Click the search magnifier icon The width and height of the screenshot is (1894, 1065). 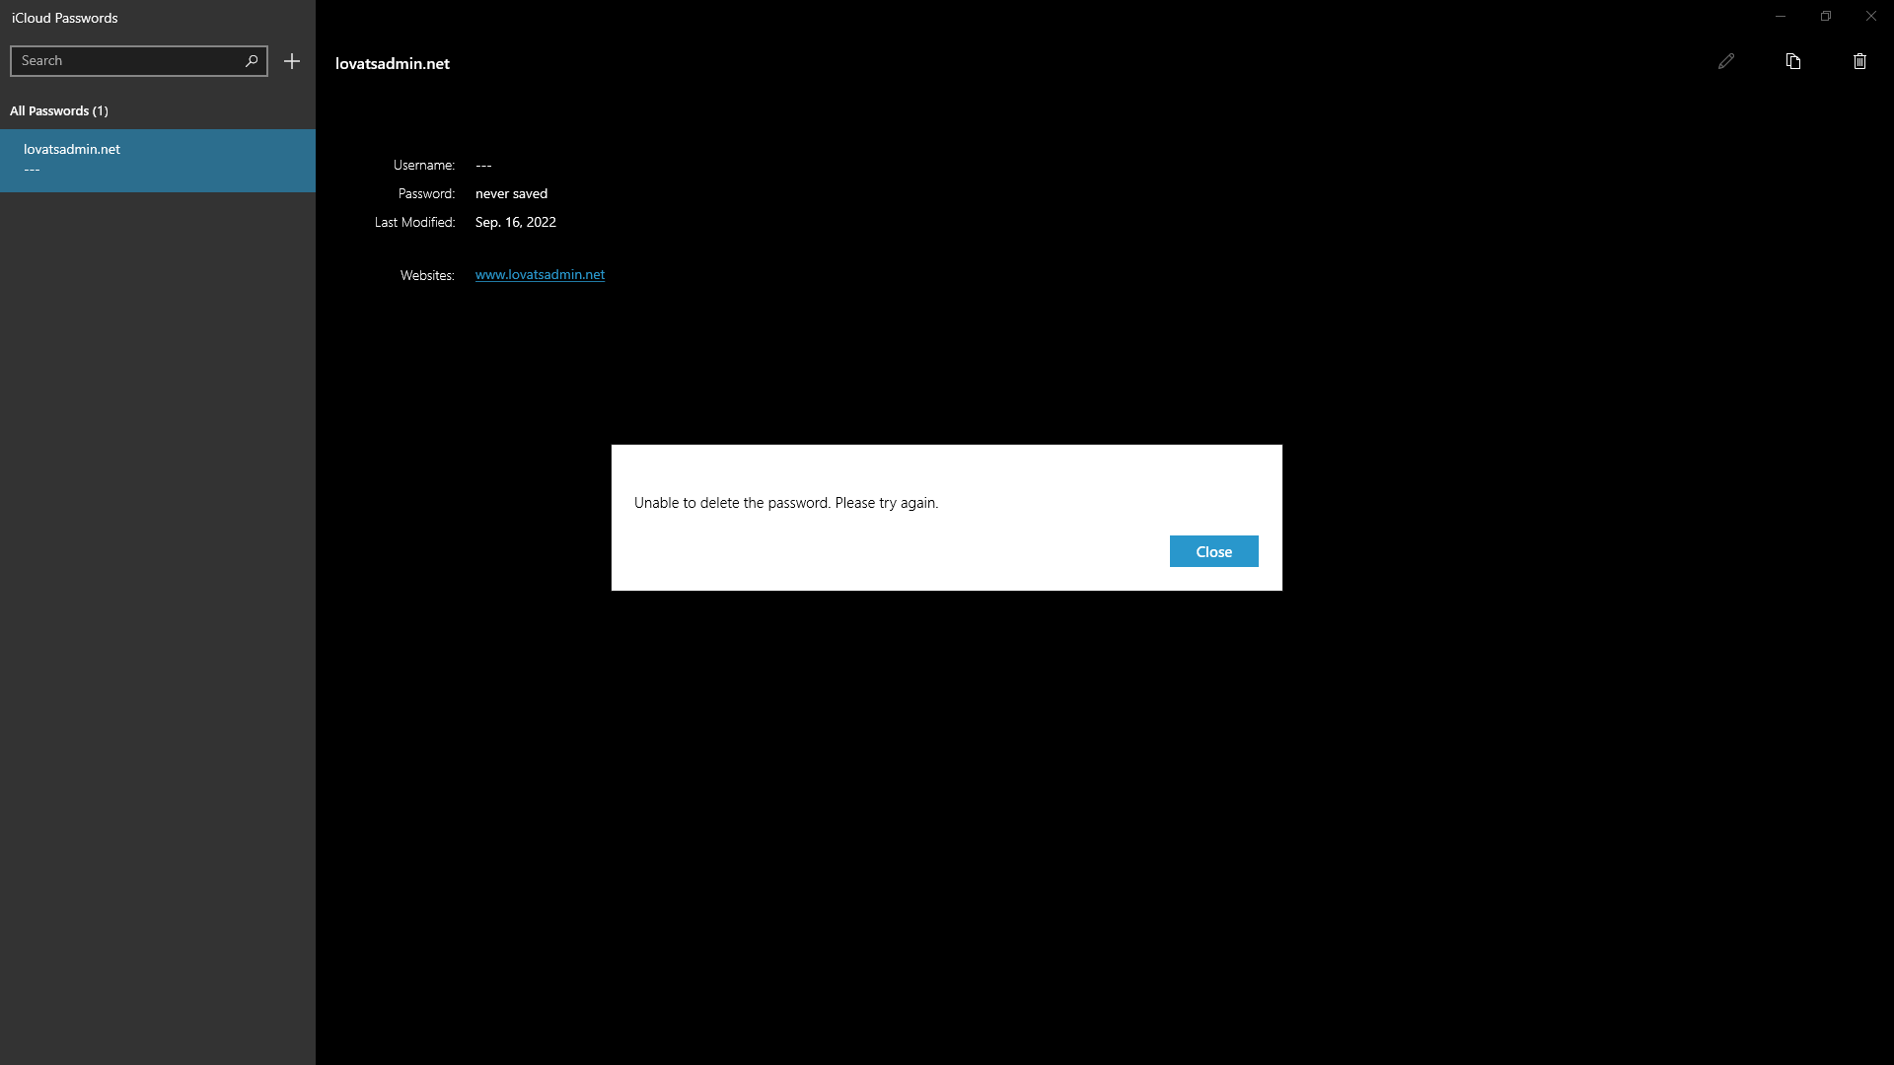pyautogui.click(x=253, y=60)
